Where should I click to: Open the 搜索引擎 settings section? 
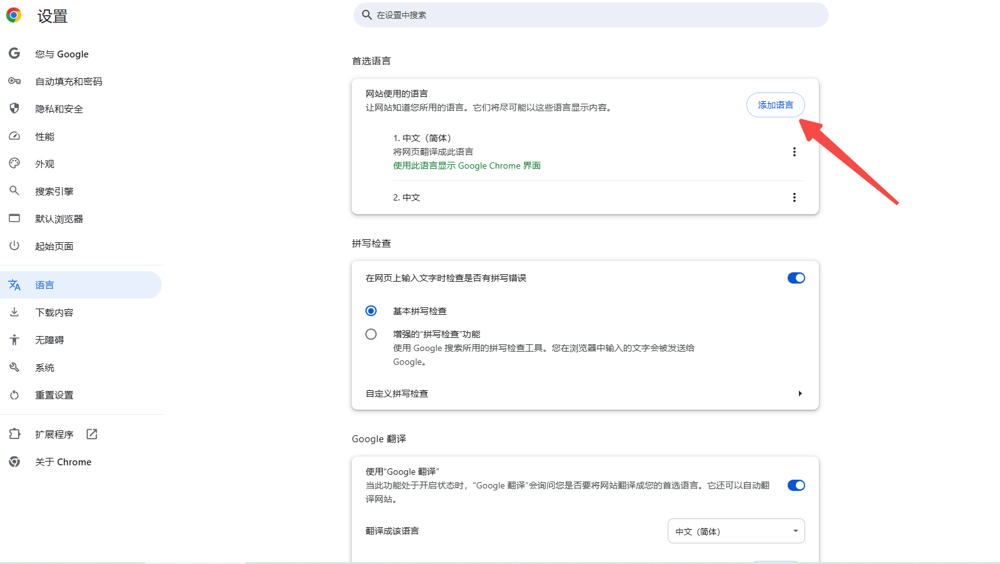[x=54, y=191]
